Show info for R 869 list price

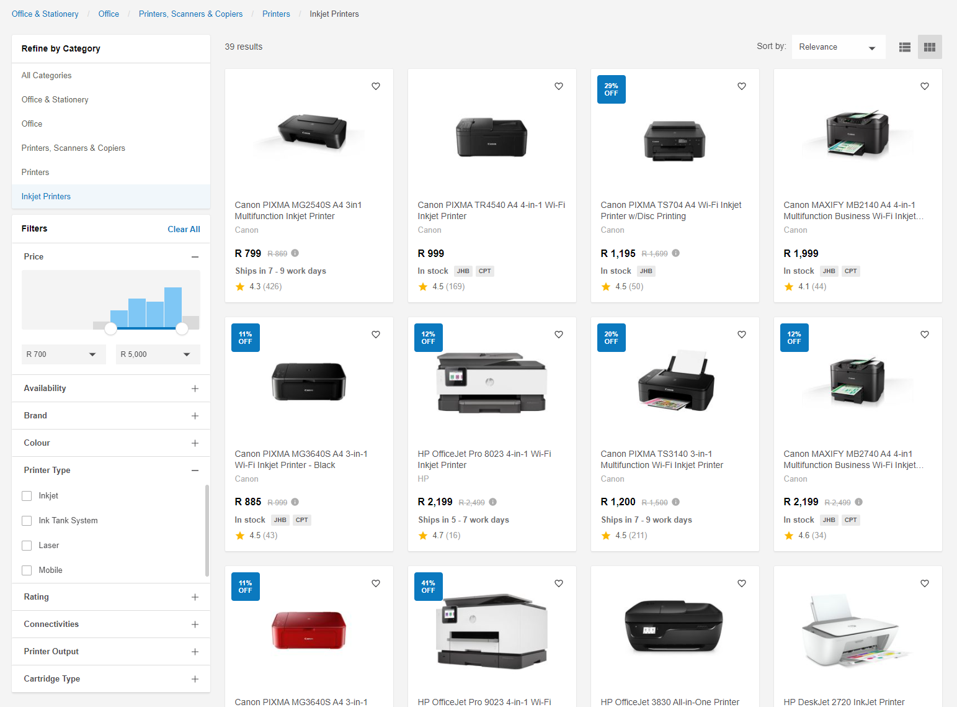[x=295, y=253]
